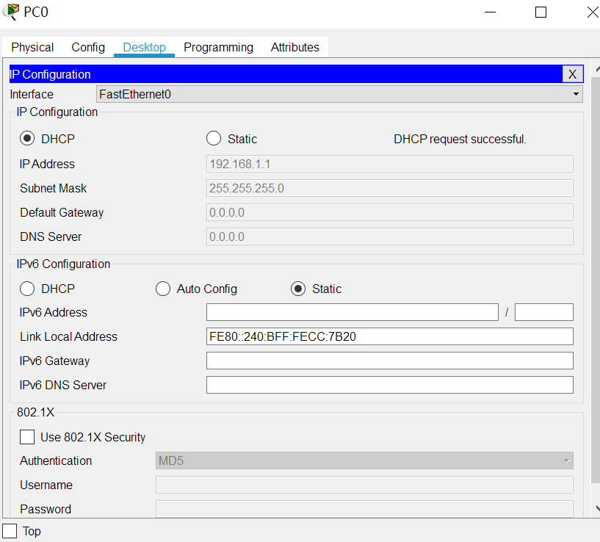This screenshot has width=600, height=542.
Task: Focus the IPv6 Gateway field
Action: coord(389,361)
